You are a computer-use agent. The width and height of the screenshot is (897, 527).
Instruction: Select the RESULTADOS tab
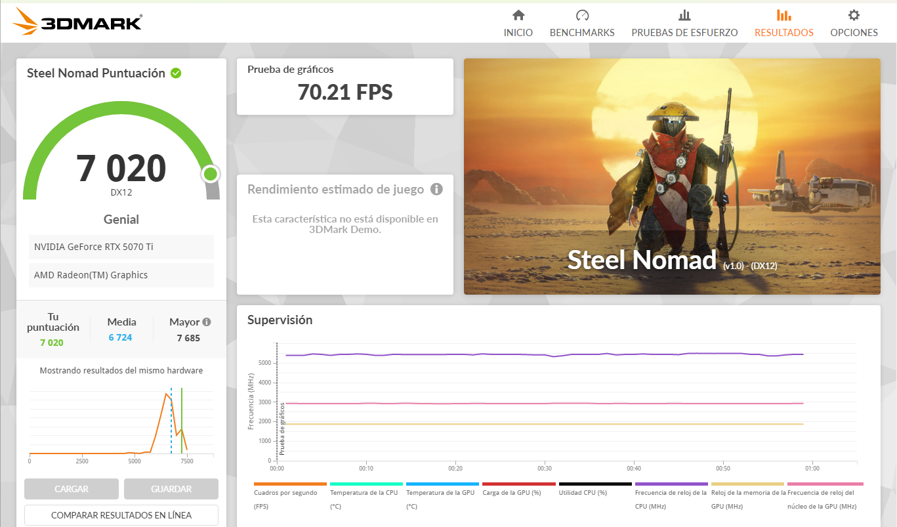pyautogui.click(x=783, y=24)
